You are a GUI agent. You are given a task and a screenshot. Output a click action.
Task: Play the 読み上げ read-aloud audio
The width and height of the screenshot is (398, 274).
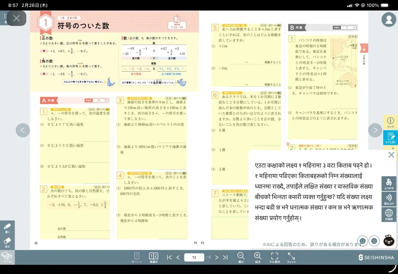tap(389, 199)
